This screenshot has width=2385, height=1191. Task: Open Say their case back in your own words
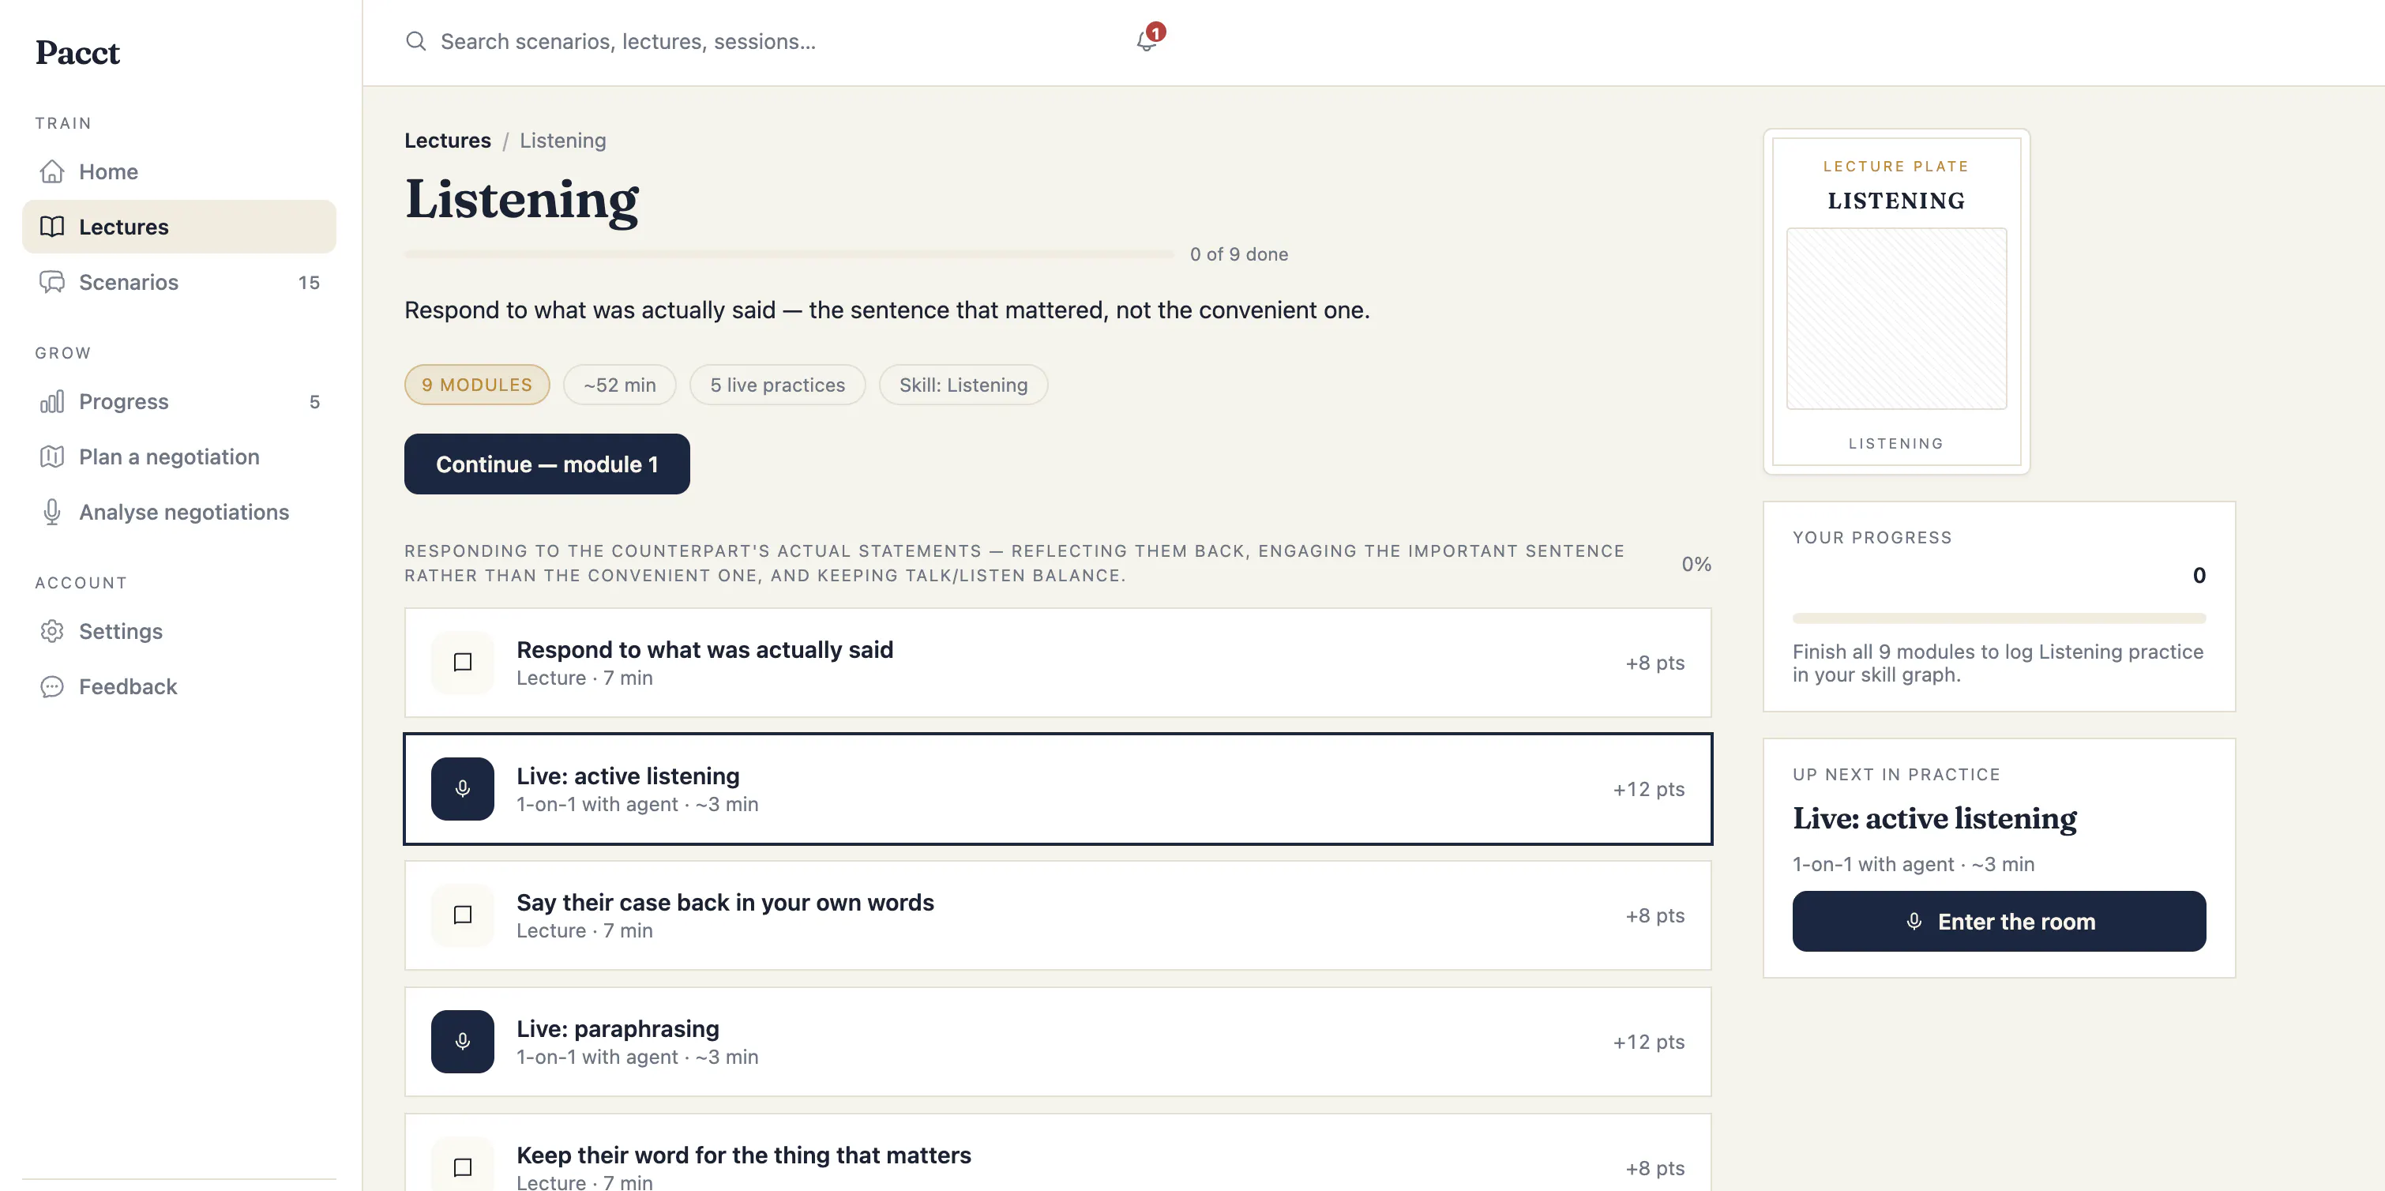725,903
